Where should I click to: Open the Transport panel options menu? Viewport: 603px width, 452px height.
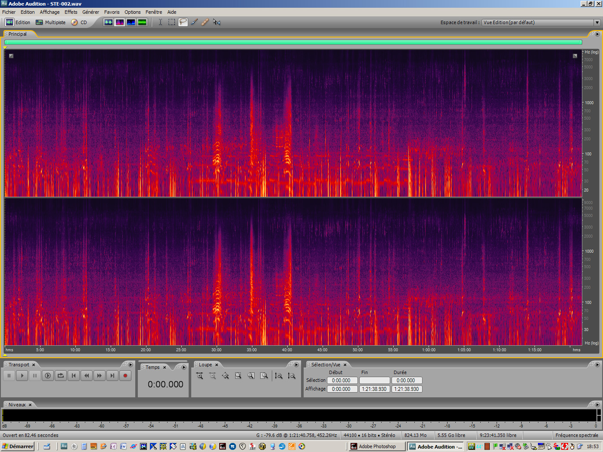click(131, 365)
